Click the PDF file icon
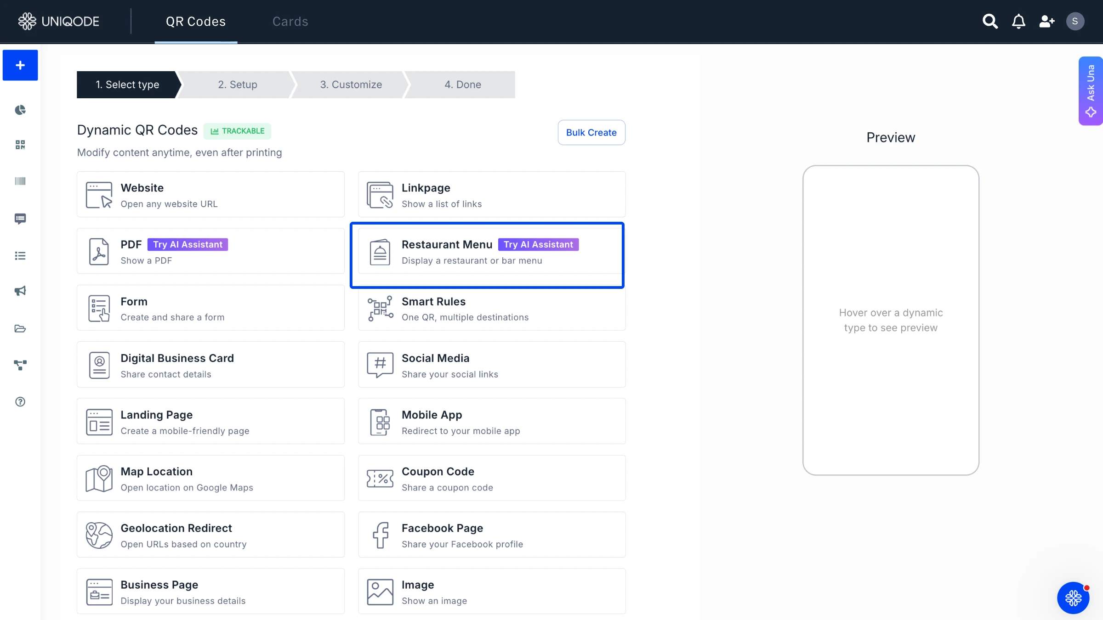This screenshot has width=1103, height=620. click(99, 252)
